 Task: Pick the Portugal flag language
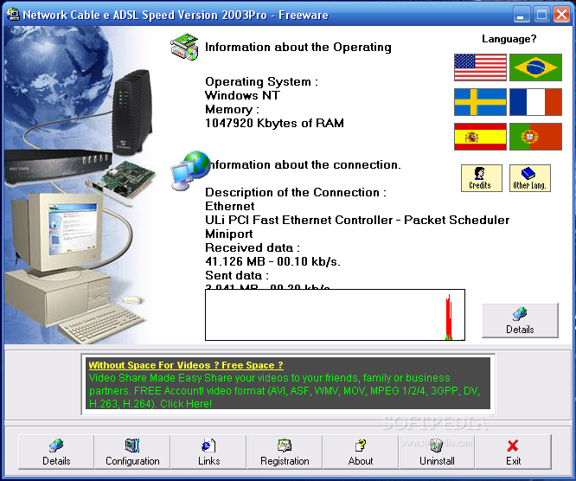[x=535, y=137]
